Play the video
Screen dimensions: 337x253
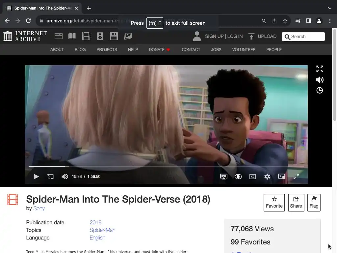(x=36, y=177)
